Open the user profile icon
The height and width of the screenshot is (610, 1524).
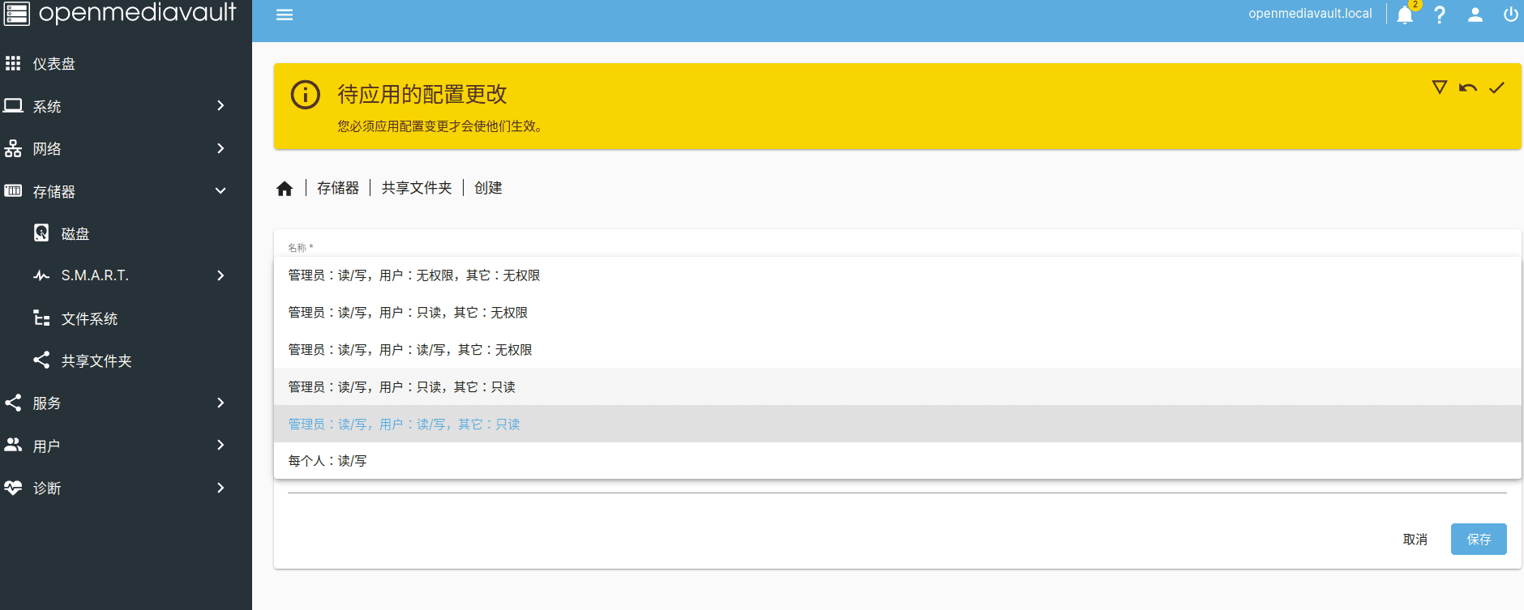(1475, 15)
